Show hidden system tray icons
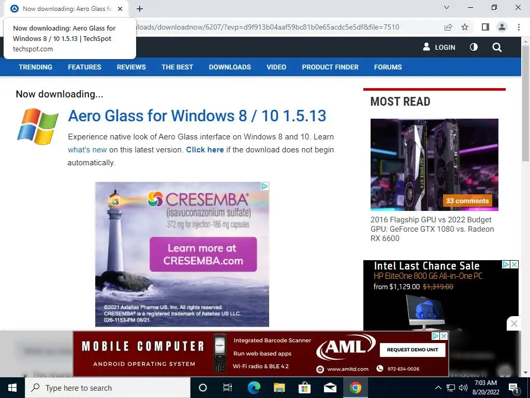 [438, 388]
